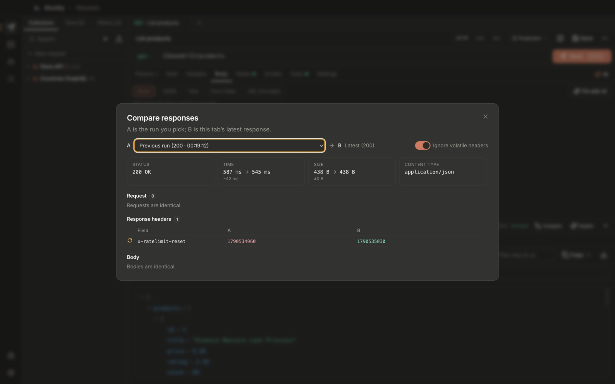Click the "±0 B" size difference
The height and width of the screenshot is (384, 615).
coord(319,179)
